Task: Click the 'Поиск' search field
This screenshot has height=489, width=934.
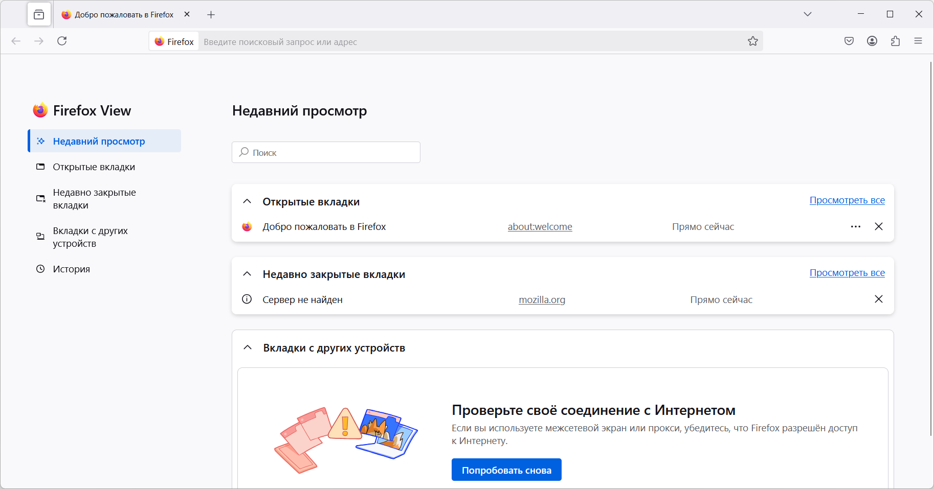Action: tap(326, 152)
